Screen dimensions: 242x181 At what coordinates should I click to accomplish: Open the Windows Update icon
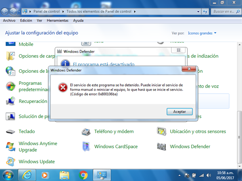(x=10, y=162)
